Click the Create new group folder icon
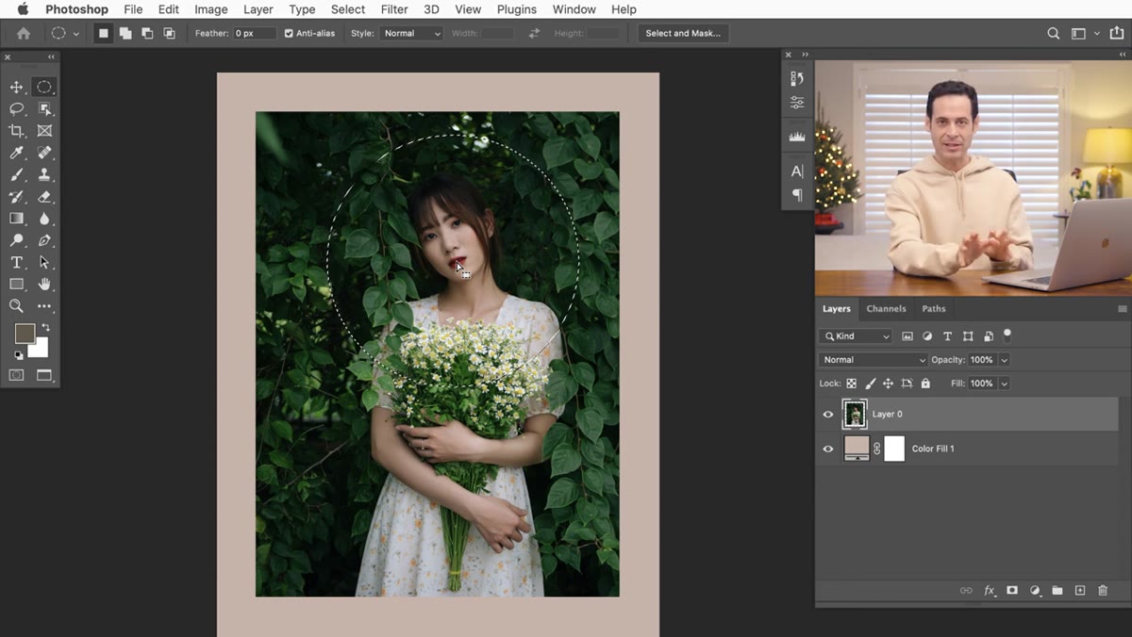 click(1057, 590)
